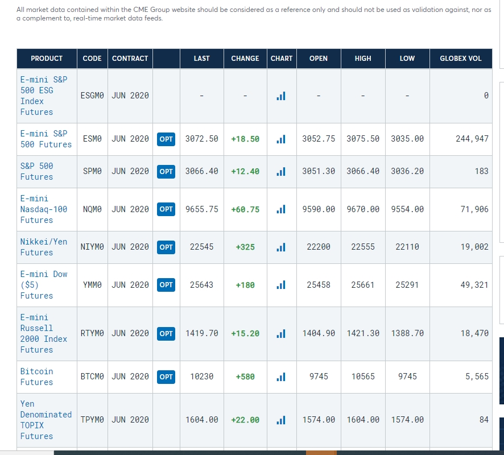Open OPT options for S&P 500 Futures
504x455 pixels.
click(166, 172)
